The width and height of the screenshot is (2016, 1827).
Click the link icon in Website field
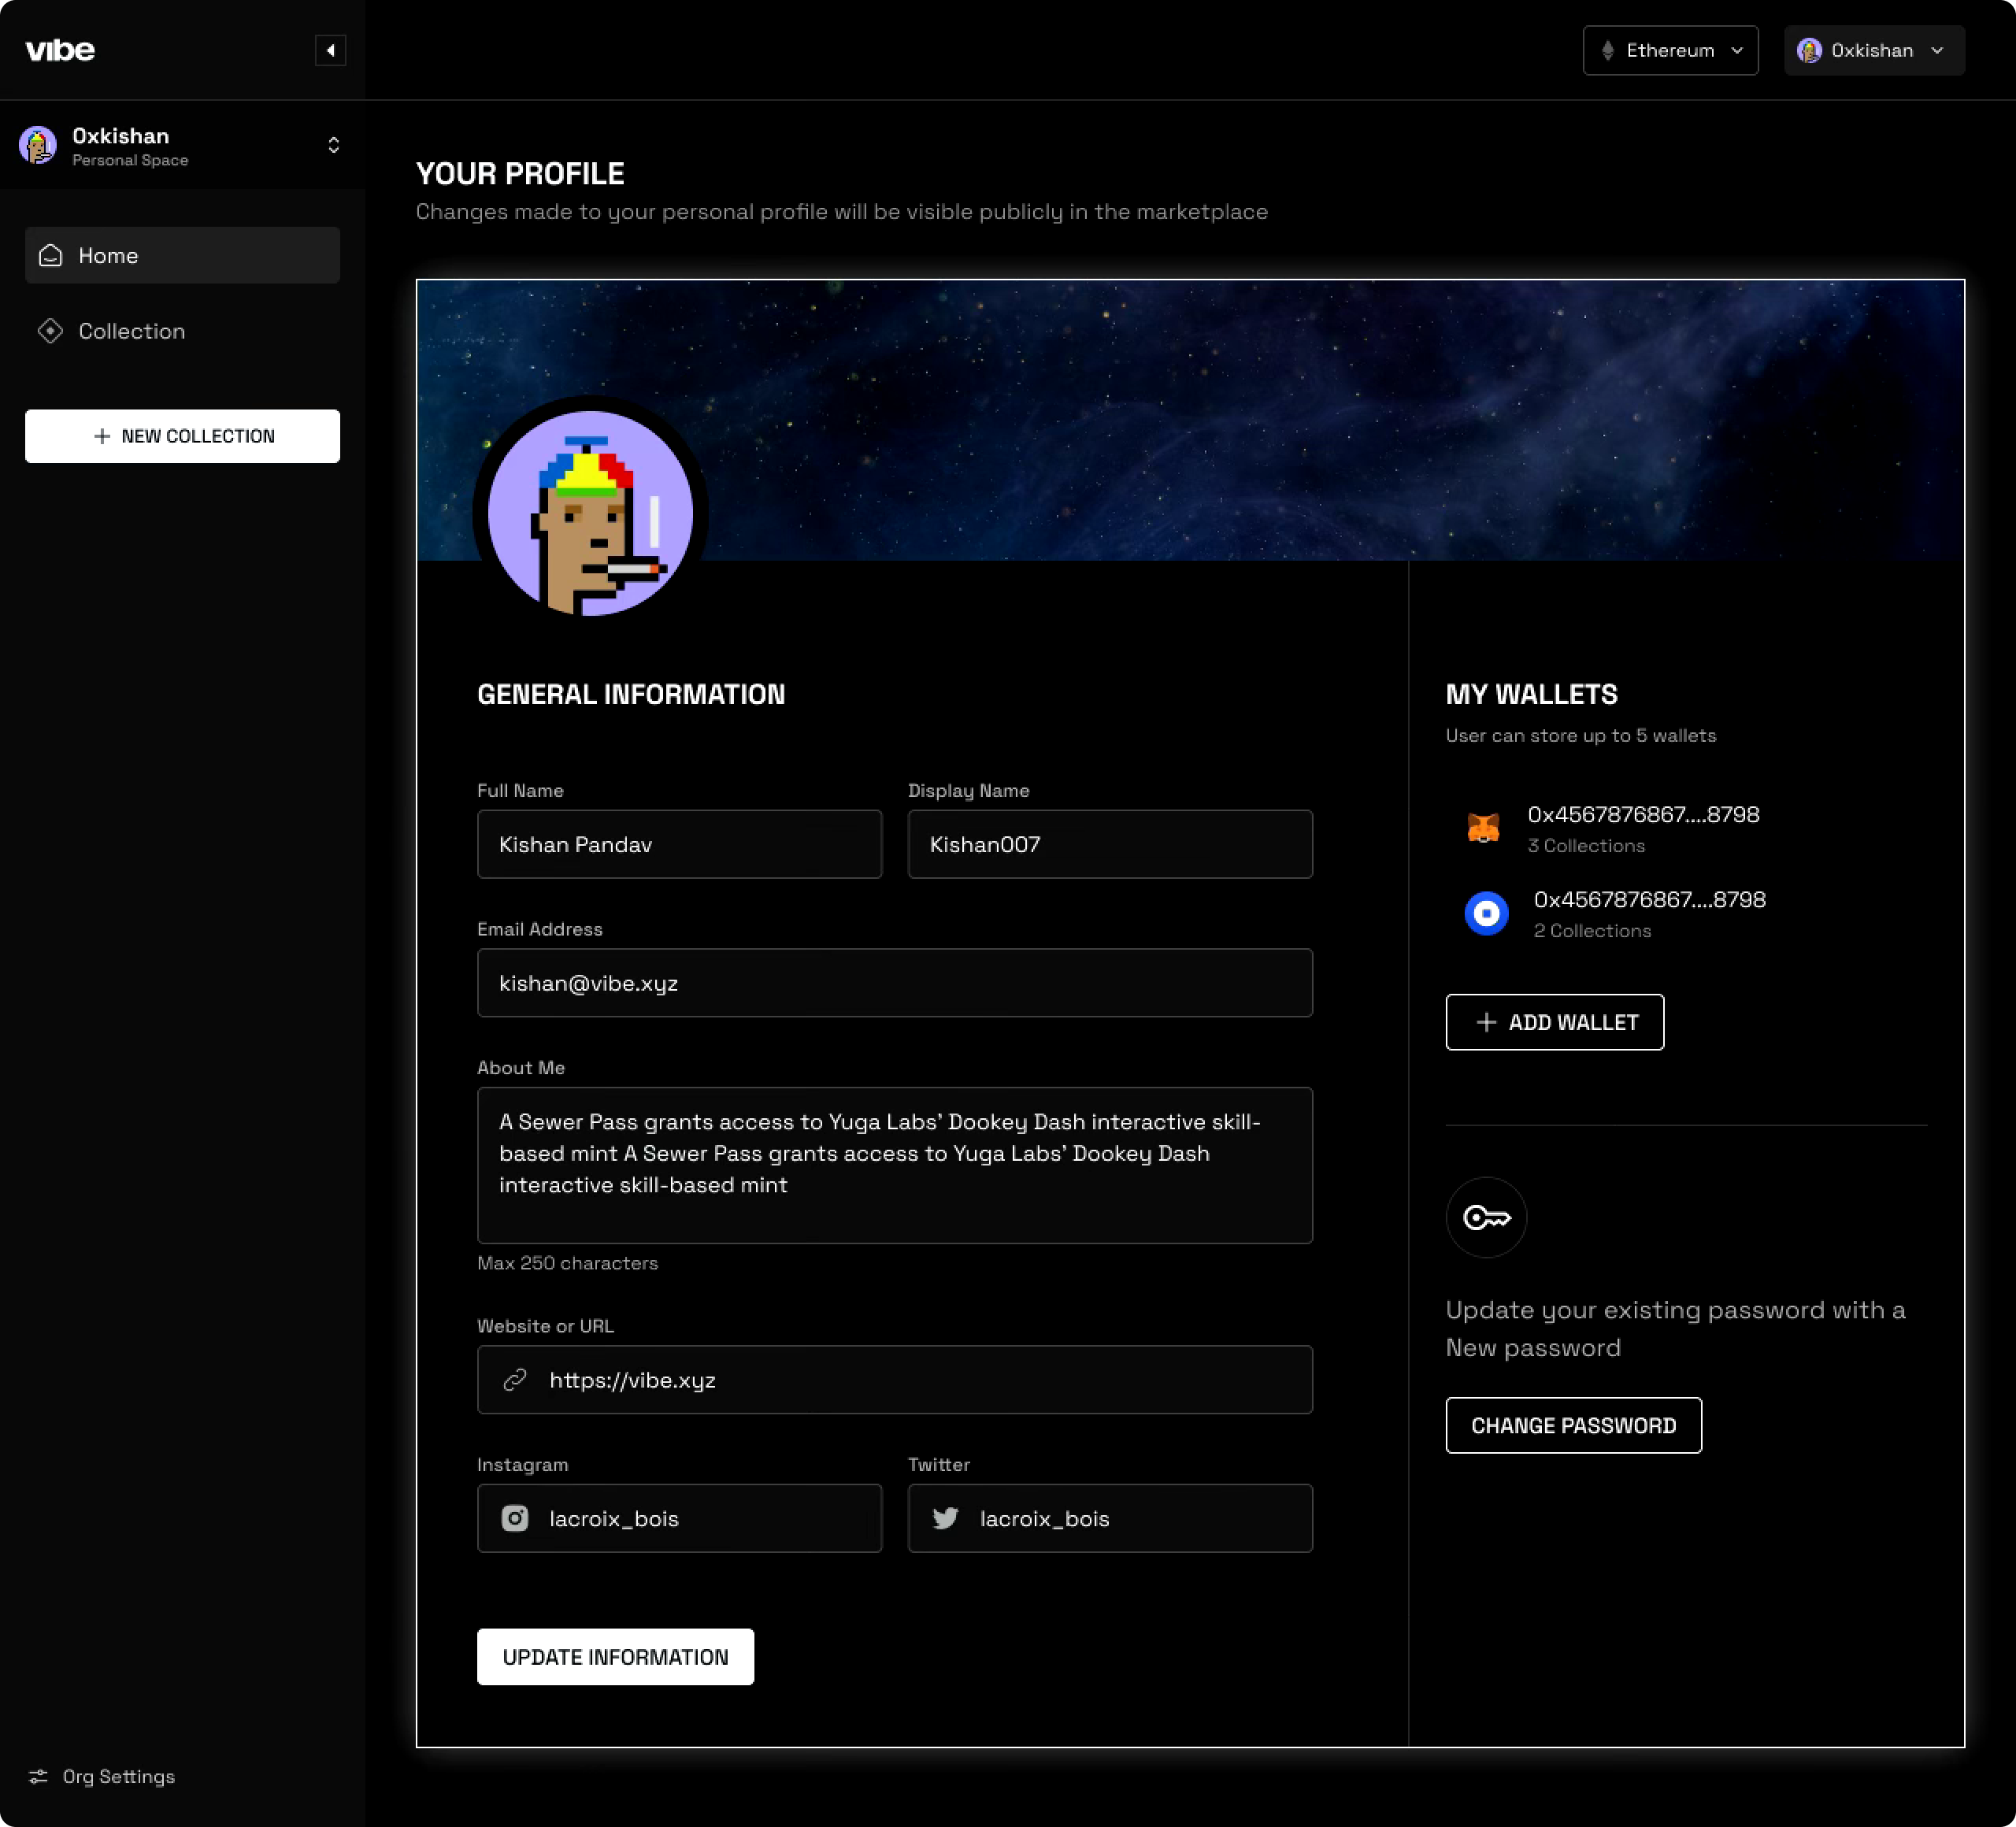[x=515, y=1380]
